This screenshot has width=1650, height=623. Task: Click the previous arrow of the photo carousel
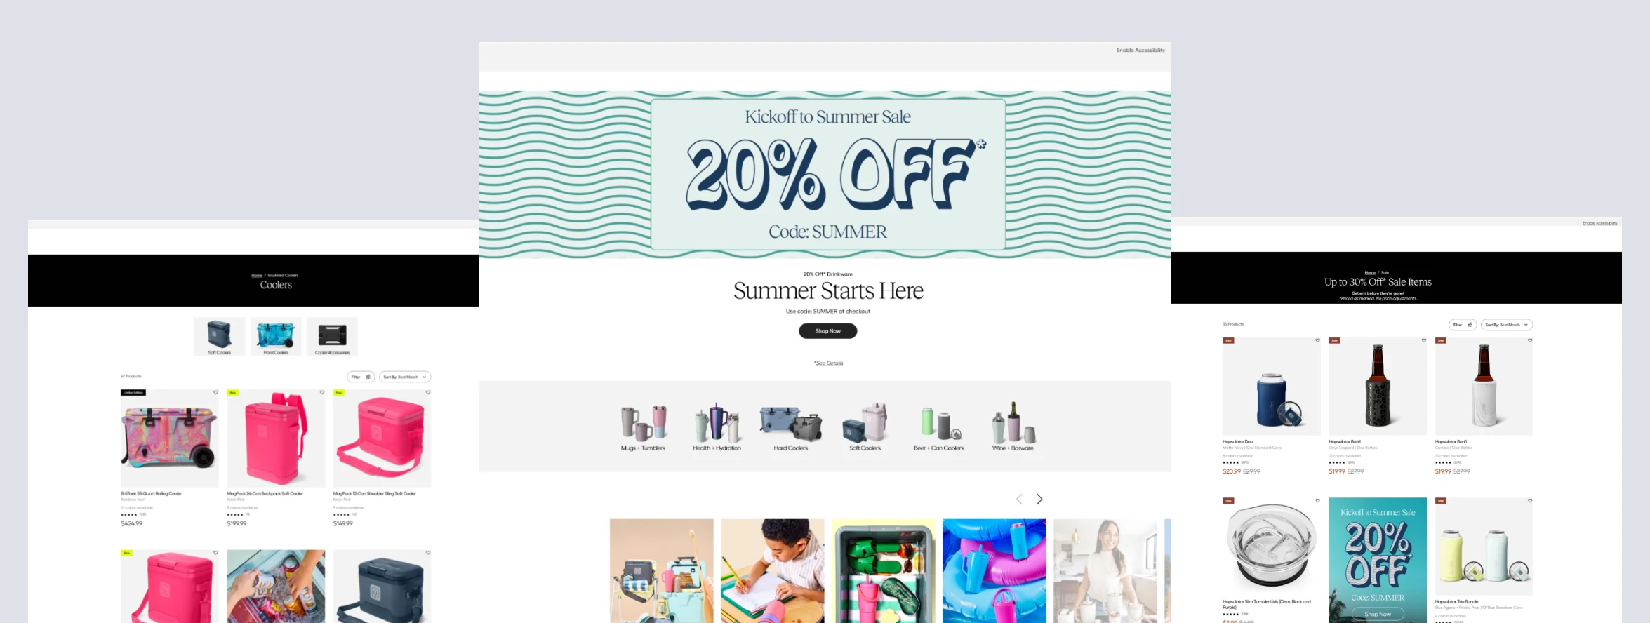tap(1019, 500)
